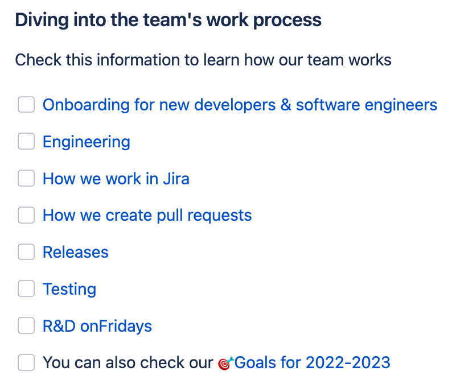Visit the R&D onFridays link
452x388 pixels.
click(x=97, y=327)
